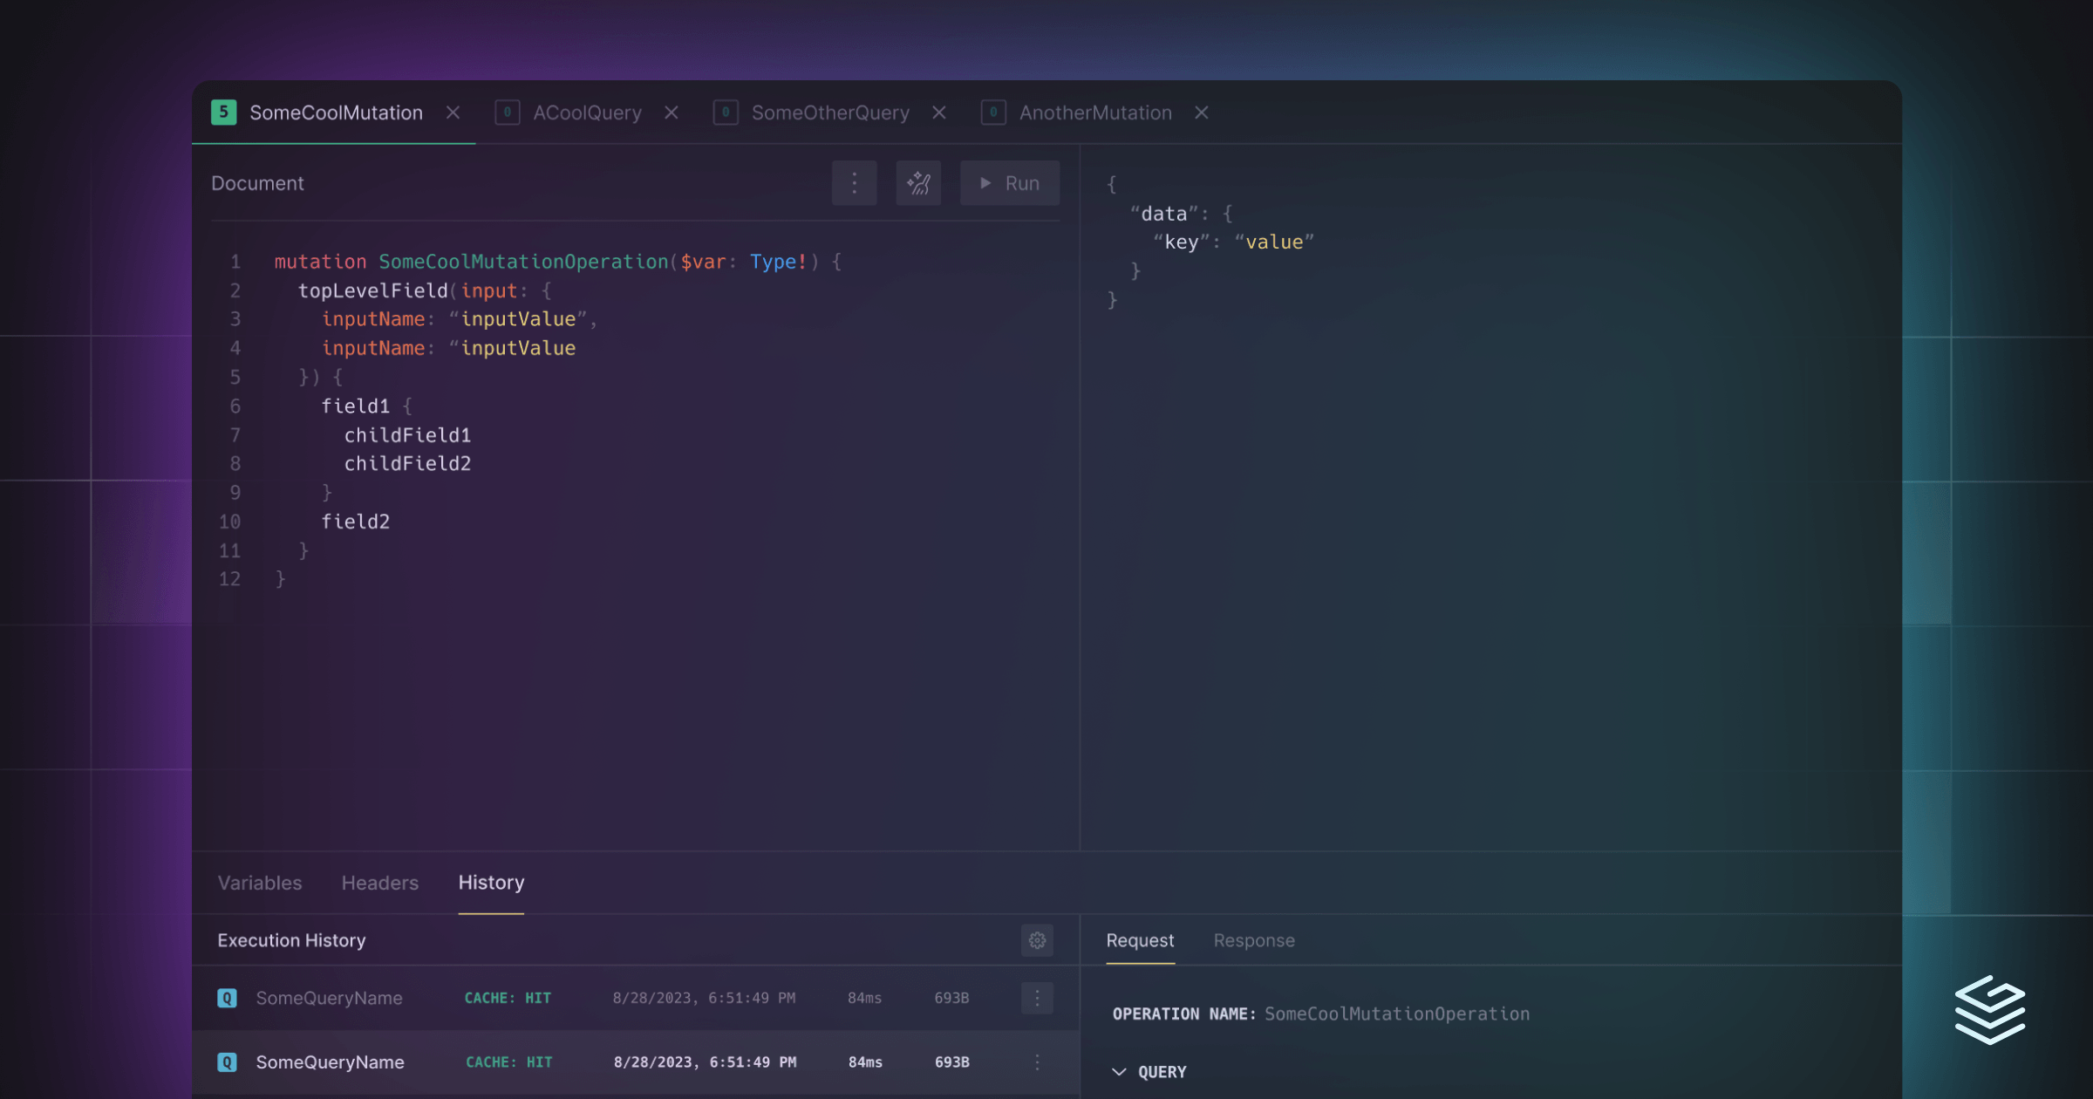Select first SomeQueryName history entry
2093x1099 pixels.
click(636, 998)
